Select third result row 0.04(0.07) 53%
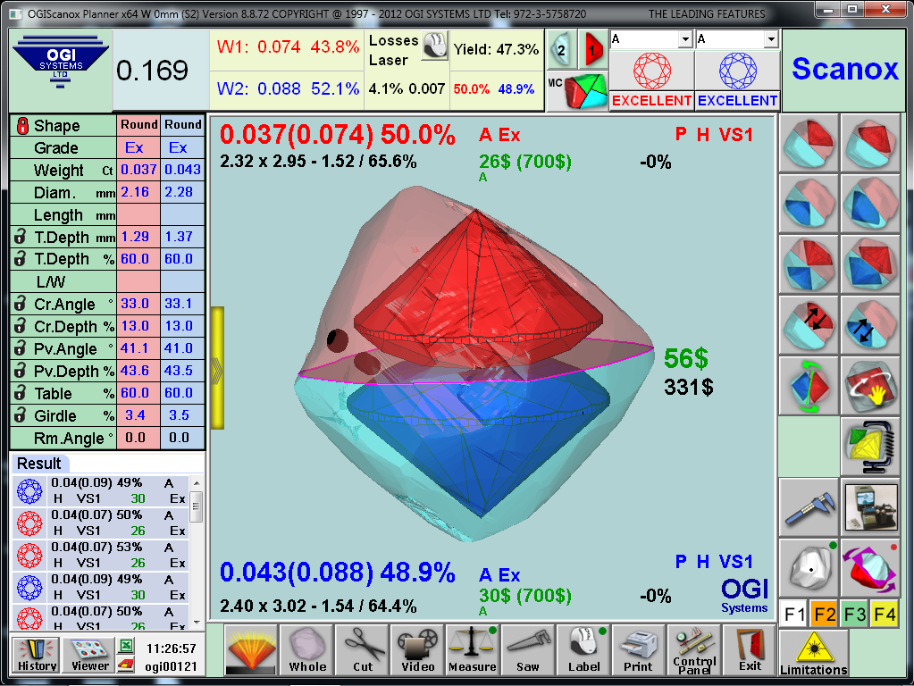 pyautogui.click(x=100, y=555)
